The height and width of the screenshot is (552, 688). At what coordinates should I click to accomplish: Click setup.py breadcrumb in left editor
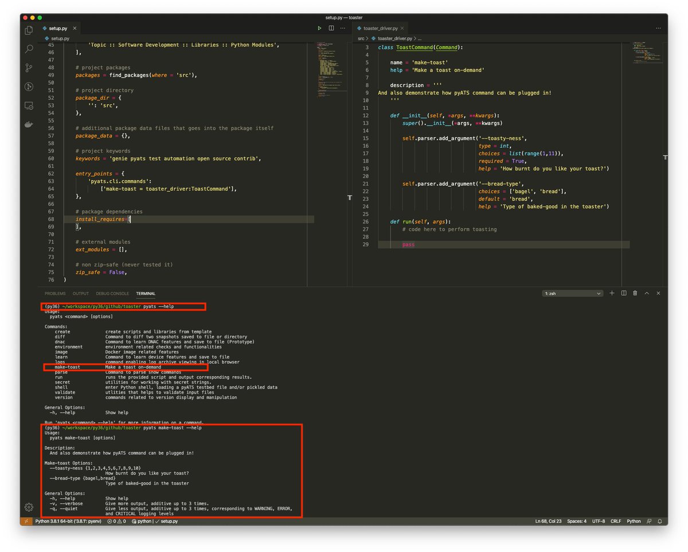click(56, 38)
